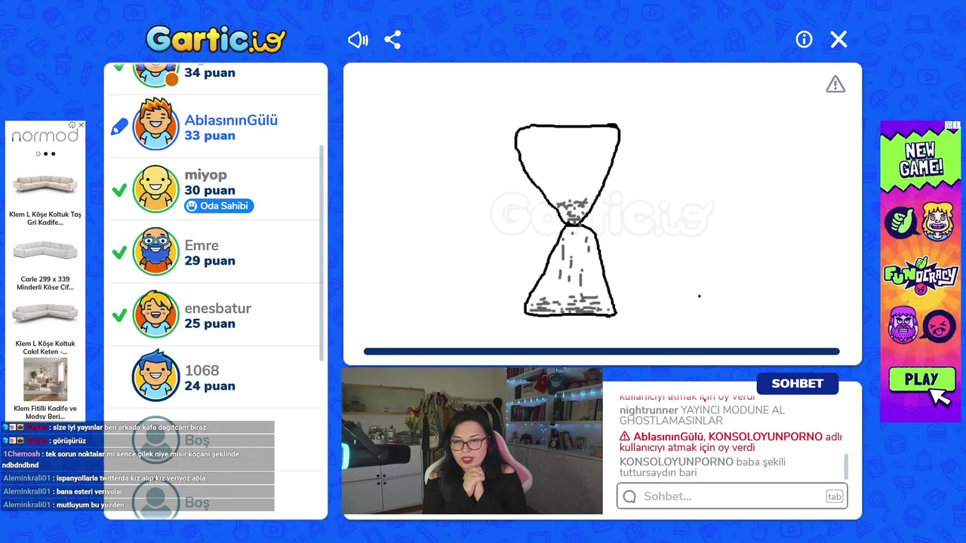Open Carle 299 x 339 Minderli Köşe product

pyautogui.click(x=45, y=265)
